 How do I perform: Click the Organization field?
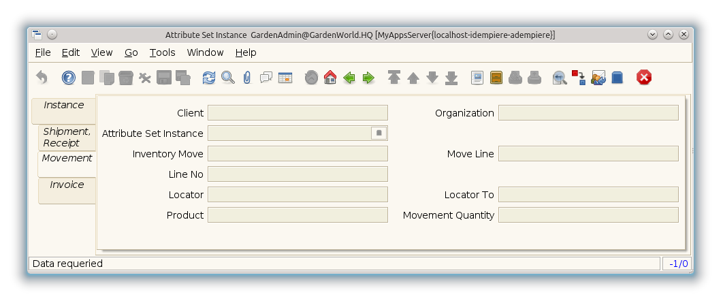pos(588,113)
